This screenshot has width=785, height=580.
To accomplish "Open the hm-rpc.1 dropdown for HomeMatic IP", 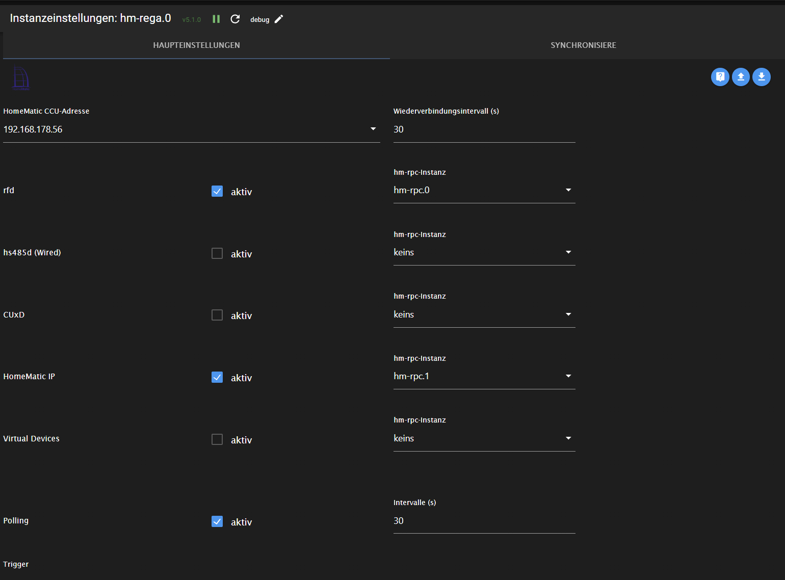I will coord(484,376).
